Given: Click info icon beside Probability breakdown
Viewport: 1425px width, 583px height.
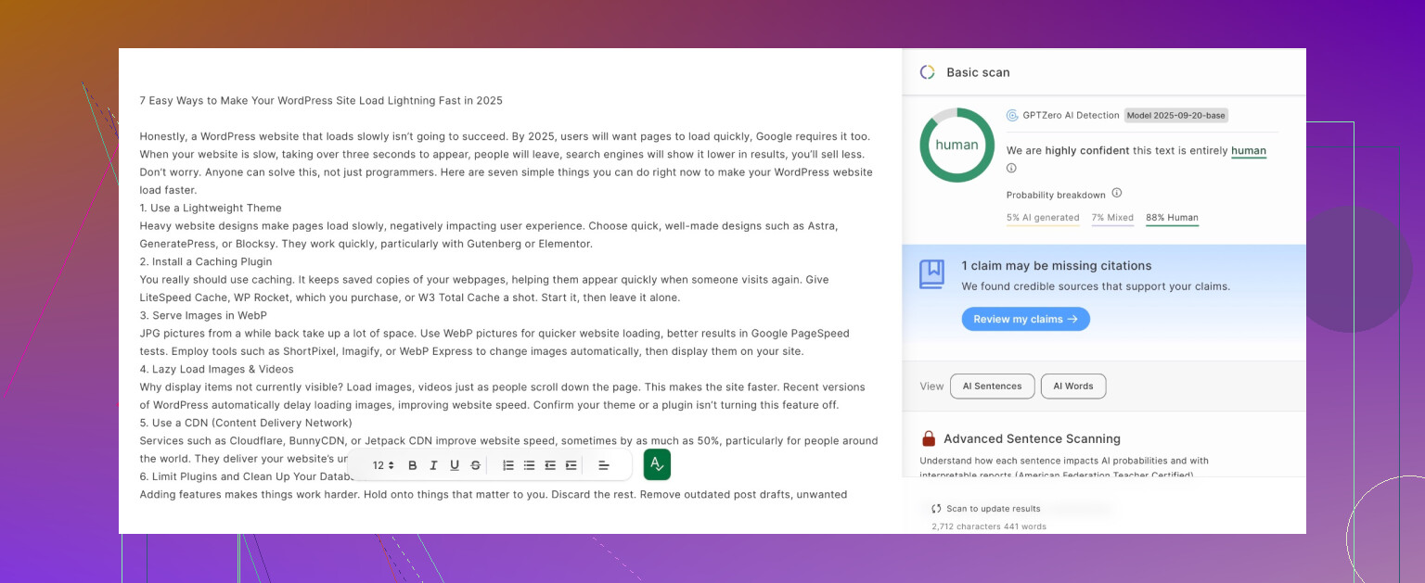Looking at the screenshot, I should tap(1117, 194).
